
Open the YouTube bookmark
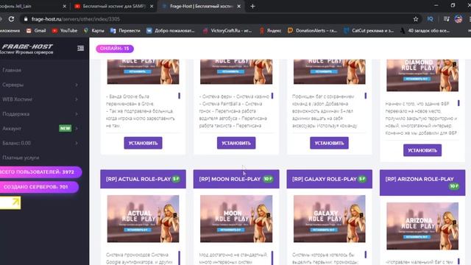65,31
